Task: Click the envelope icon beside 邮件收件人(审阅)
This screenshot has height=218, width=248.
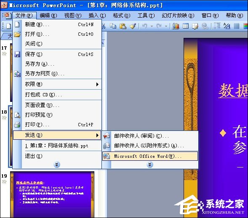Action: point(107,136)
